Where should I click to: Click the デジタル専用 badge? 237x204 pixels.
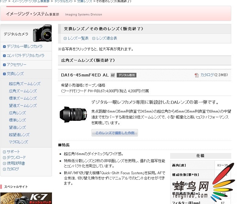[x=126, y=75]
